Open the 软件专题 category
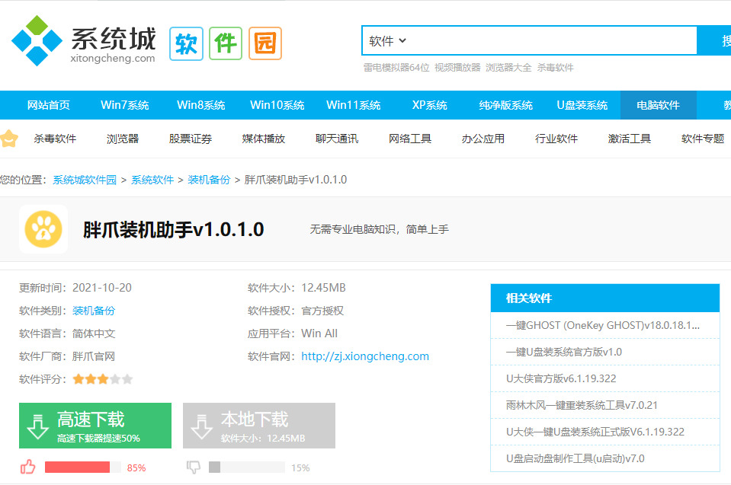This screenshot has width=731, height=485. 703,139
